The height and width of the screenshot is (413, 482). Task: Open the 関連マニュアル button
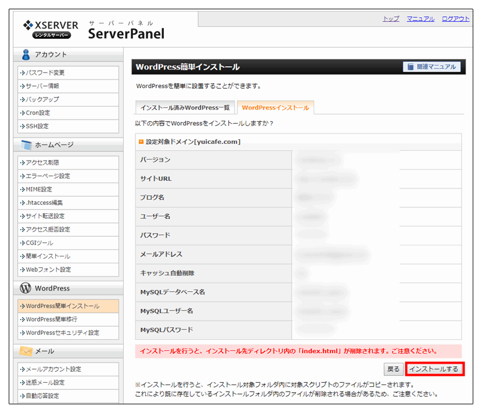(432, 67)
